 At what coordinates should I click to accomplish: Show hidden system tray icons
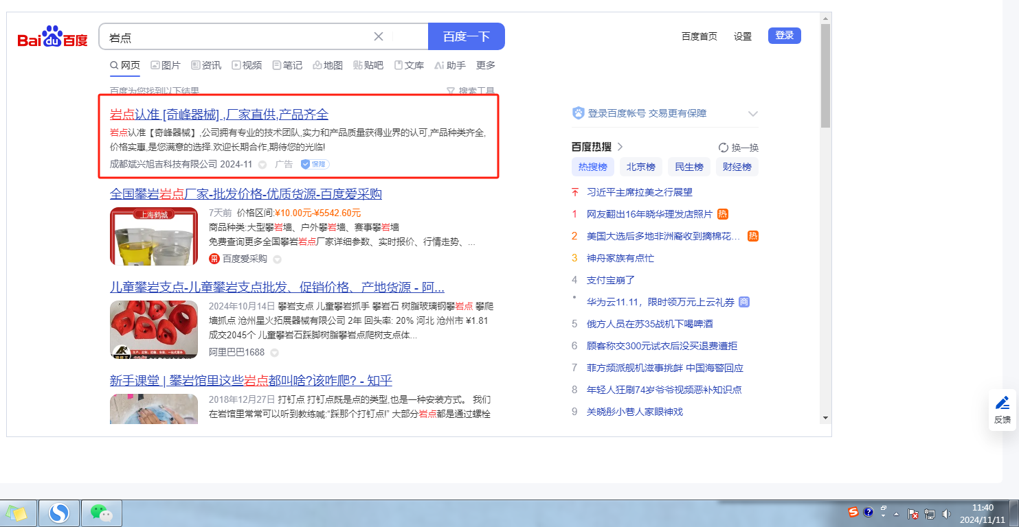pos(896,513)
